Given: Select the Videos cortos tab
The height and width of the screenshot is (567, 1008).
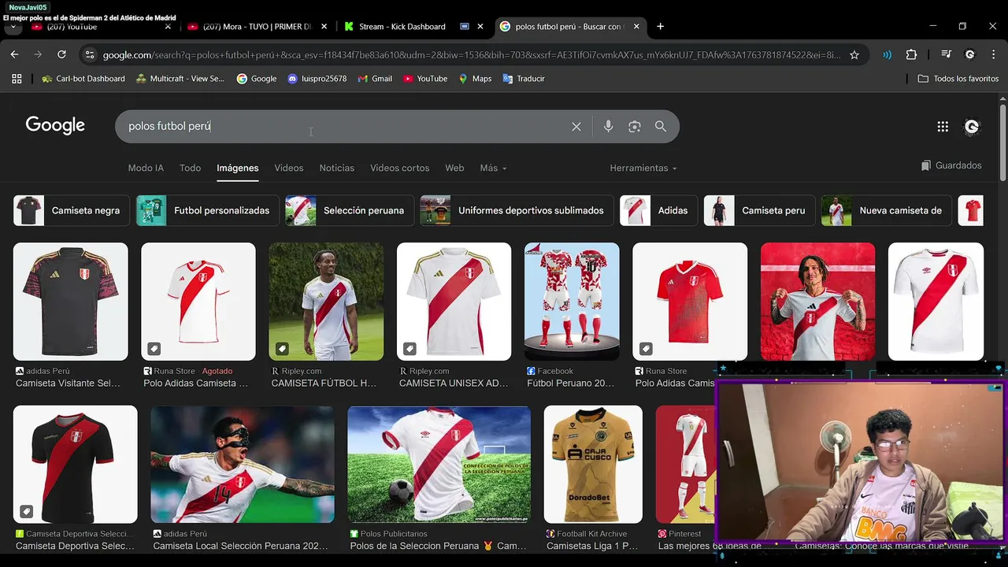Looking at the screenshot, I should coord(400,169).
